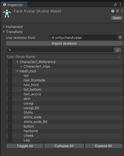The height and width of the screenshot is (156, 124).
Task: Click Collapse All button
Action: (x=64, y=146)
